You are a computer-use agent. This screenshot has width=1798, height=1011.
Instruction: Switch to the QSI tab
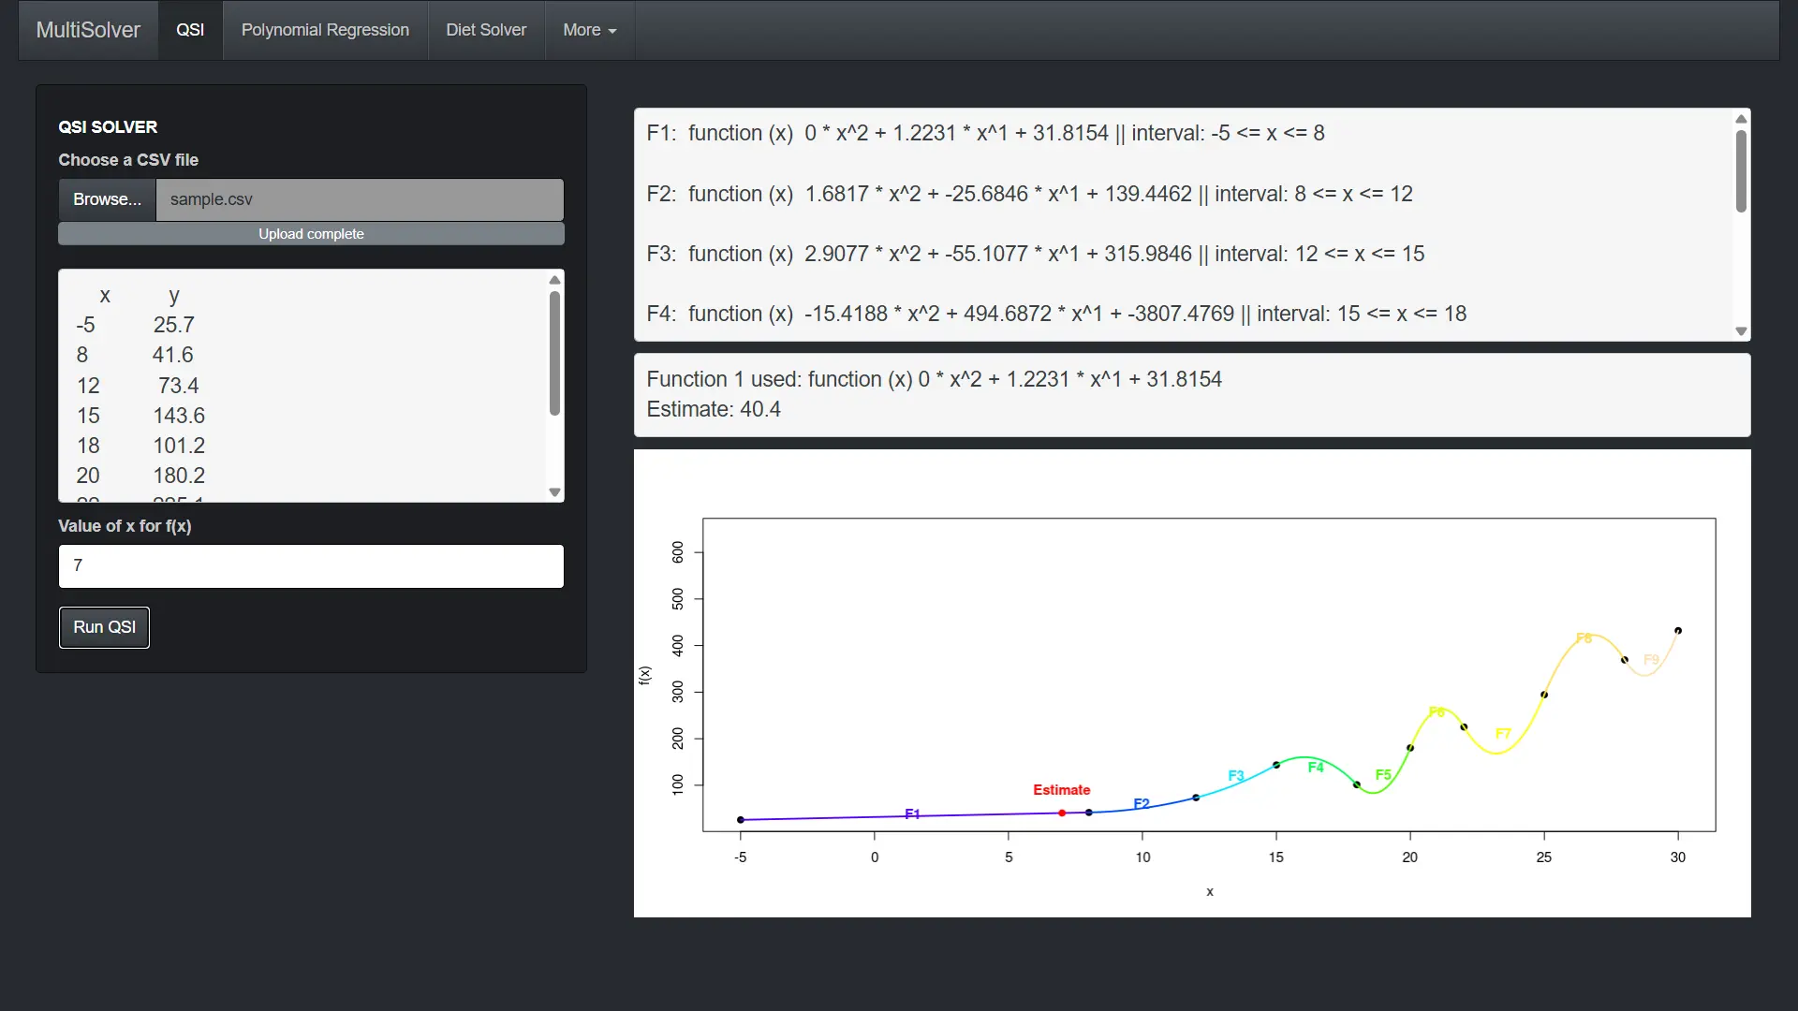tap(189, 30)
